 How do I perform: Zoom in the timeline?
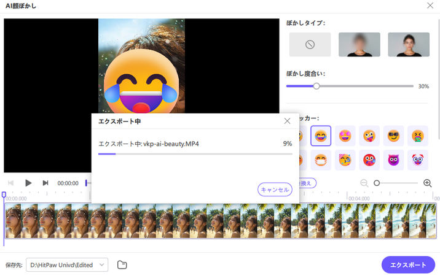tap(427, 183)
